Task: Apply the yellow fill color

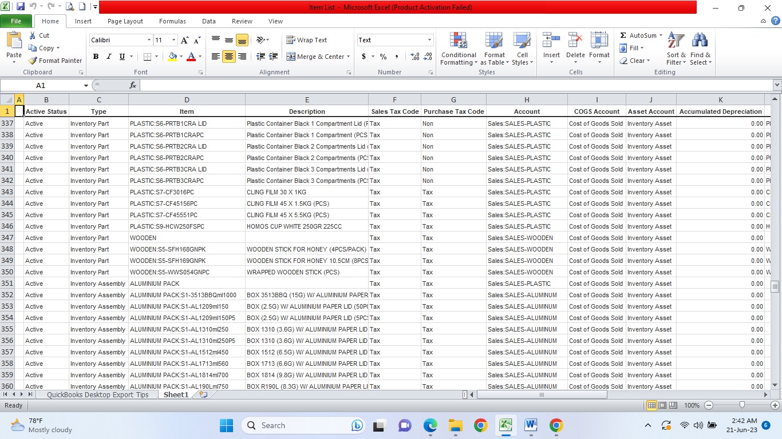Action: [172, 57]
